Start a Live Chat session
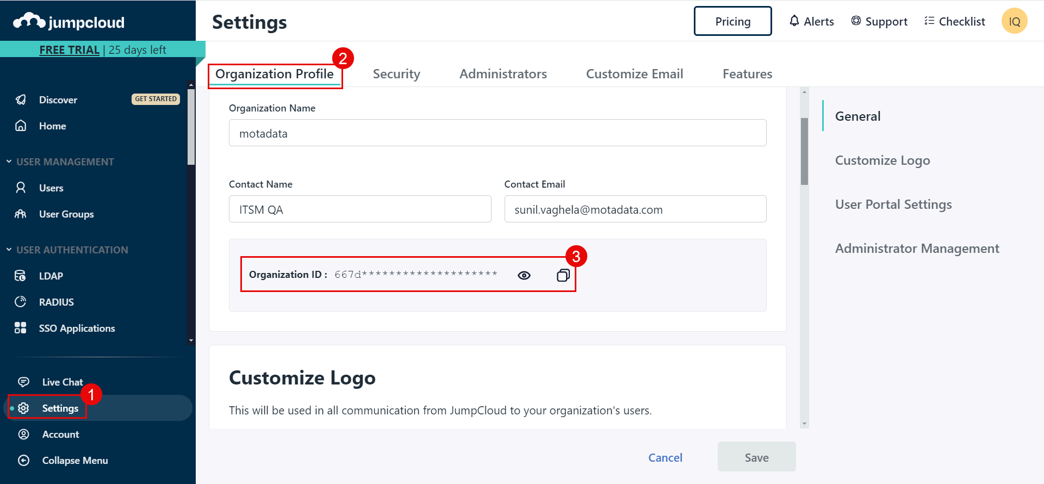 [62, 382]
